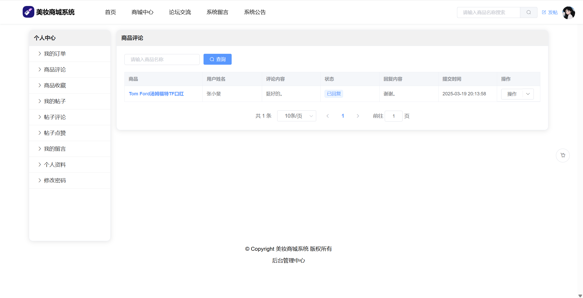Screen dimensions: 583x298
Task: Go to the previous page arrow
Action: click(328, 116)
